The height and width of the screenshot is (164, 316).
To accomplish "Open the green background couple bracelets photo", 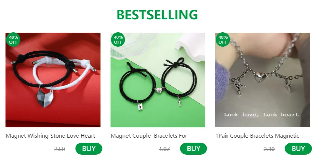I will [x=158, y=80].
